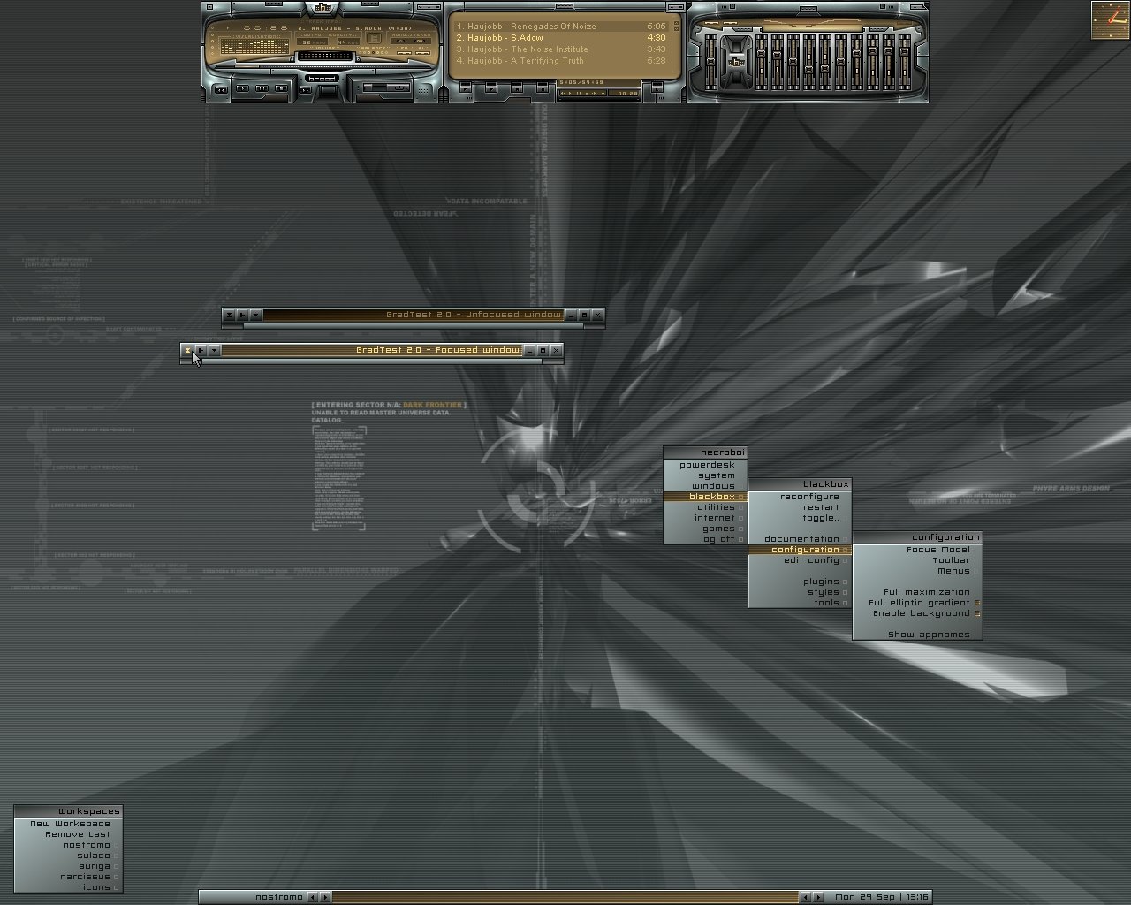Expand the plugins submenu

[x=800, y=582]
